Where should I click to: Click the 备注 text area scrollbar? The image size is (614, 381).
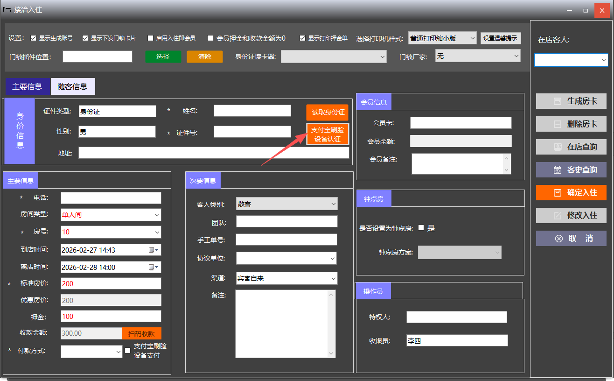coord(332,324)
